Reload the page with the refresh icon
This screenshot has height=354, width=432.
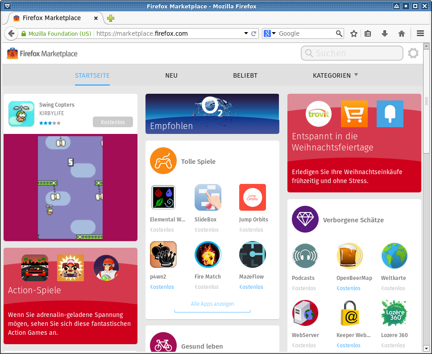click(254, 33)
